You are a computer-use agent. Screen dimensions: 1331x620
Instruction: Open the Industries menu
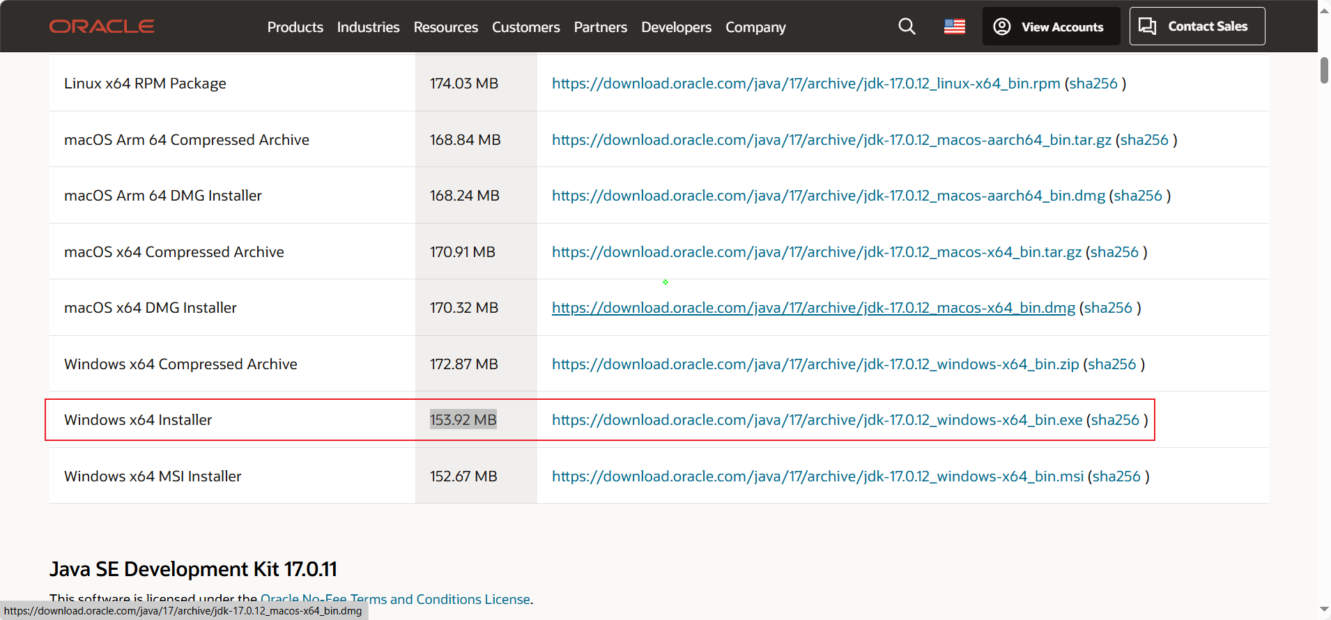tap(368, 27)
